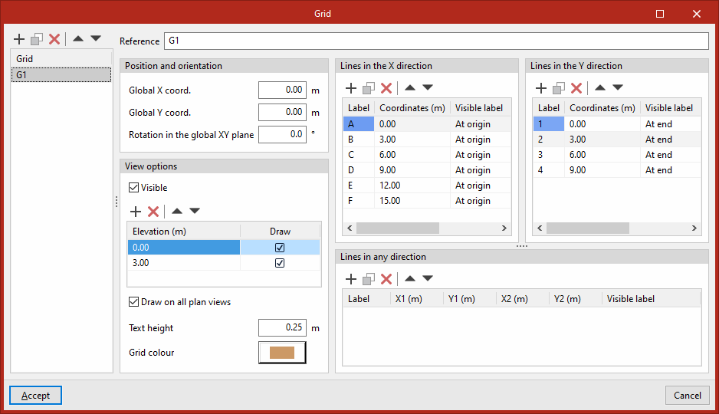Click the X1 (m) column header
The height and width of the screenshot is (414, 719).
417,299
